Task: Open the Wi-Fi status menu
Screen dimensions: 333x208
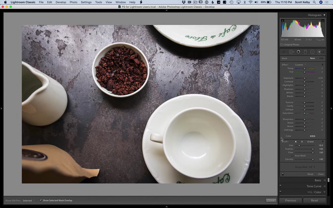Action: (251, 2)
